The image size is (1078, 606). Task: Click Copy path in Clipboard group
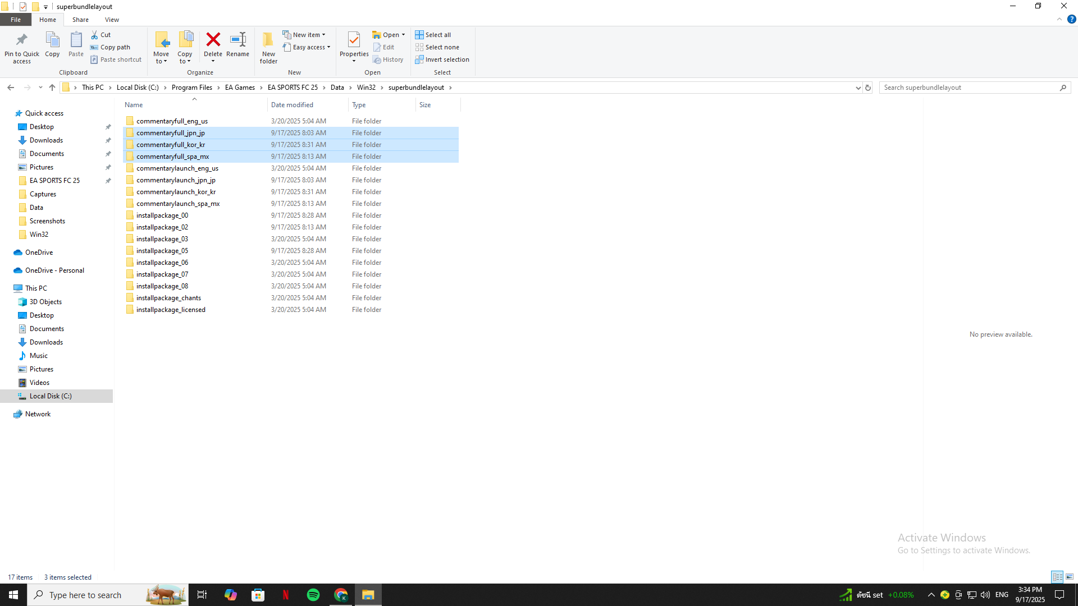click(115, 47)
